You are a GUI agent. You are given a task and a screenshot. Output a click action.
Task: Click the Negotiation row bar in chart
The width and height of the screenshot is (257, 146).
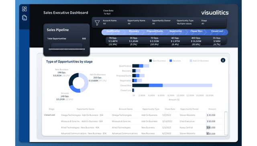point(137,80)
